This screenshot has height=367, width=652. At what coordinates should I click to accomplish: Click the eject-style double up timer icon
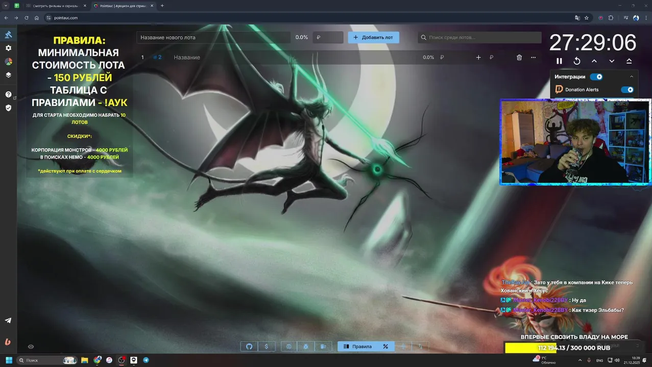coord(629,61)
